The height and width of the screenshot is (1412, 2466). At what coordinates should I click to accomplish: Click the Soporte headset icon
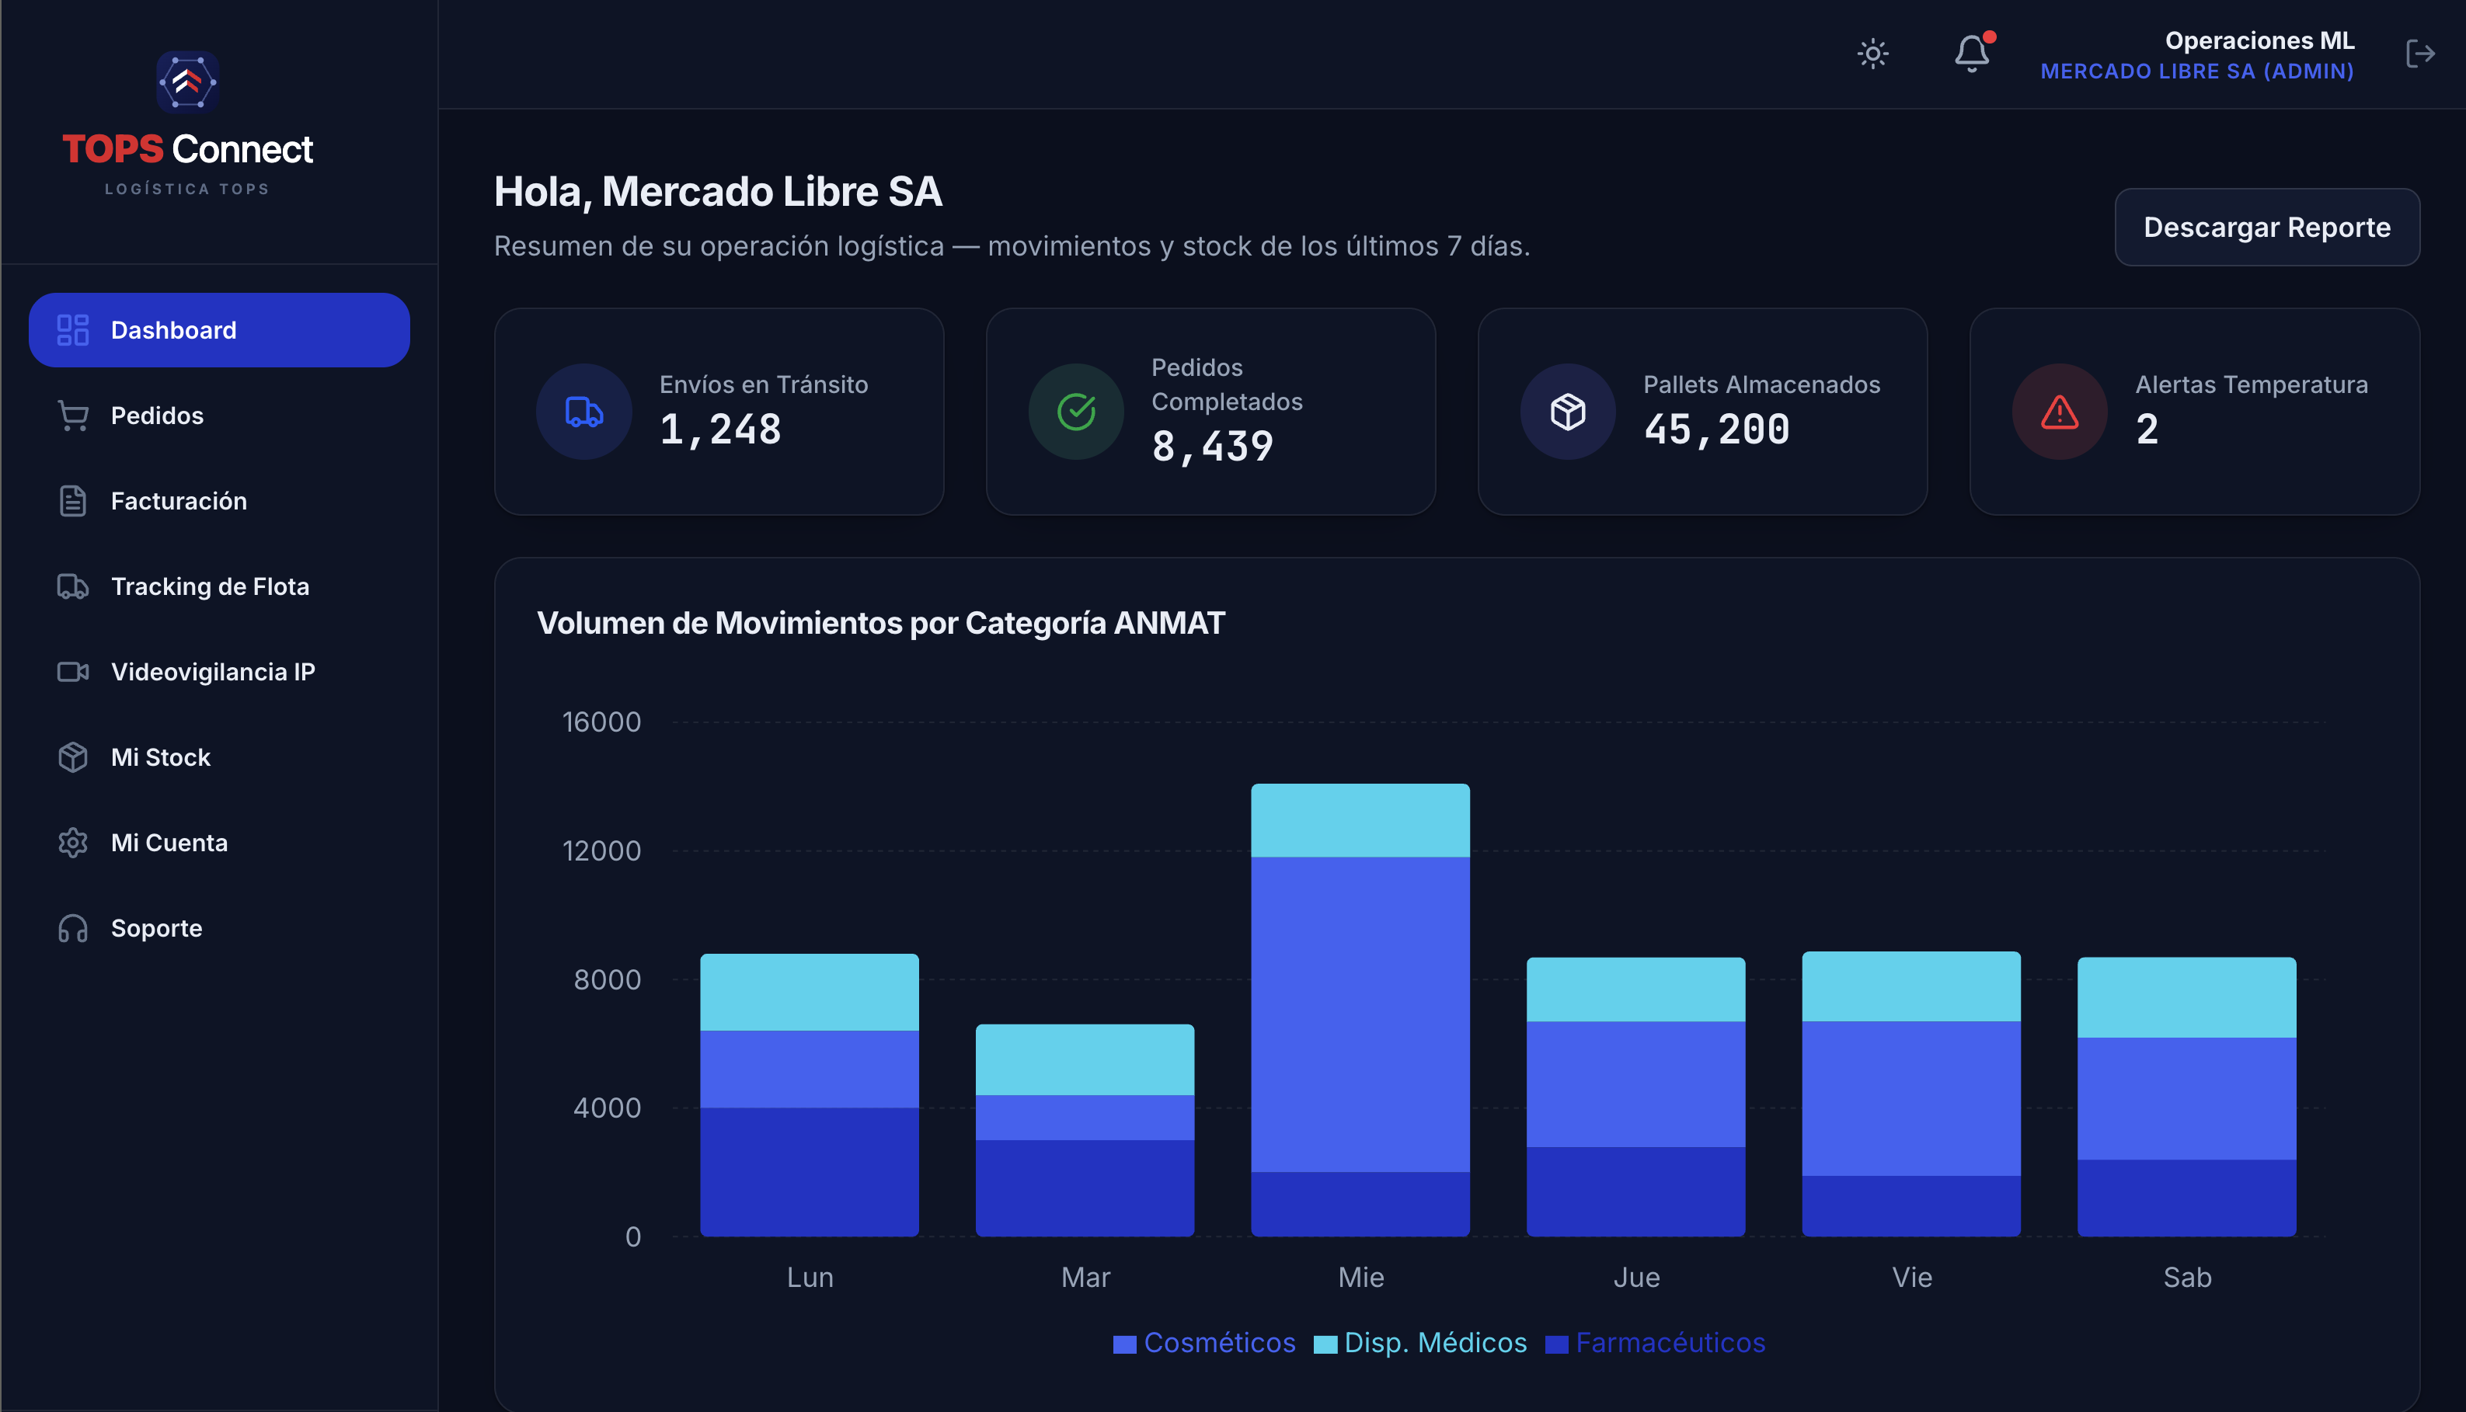click(73, 927)
